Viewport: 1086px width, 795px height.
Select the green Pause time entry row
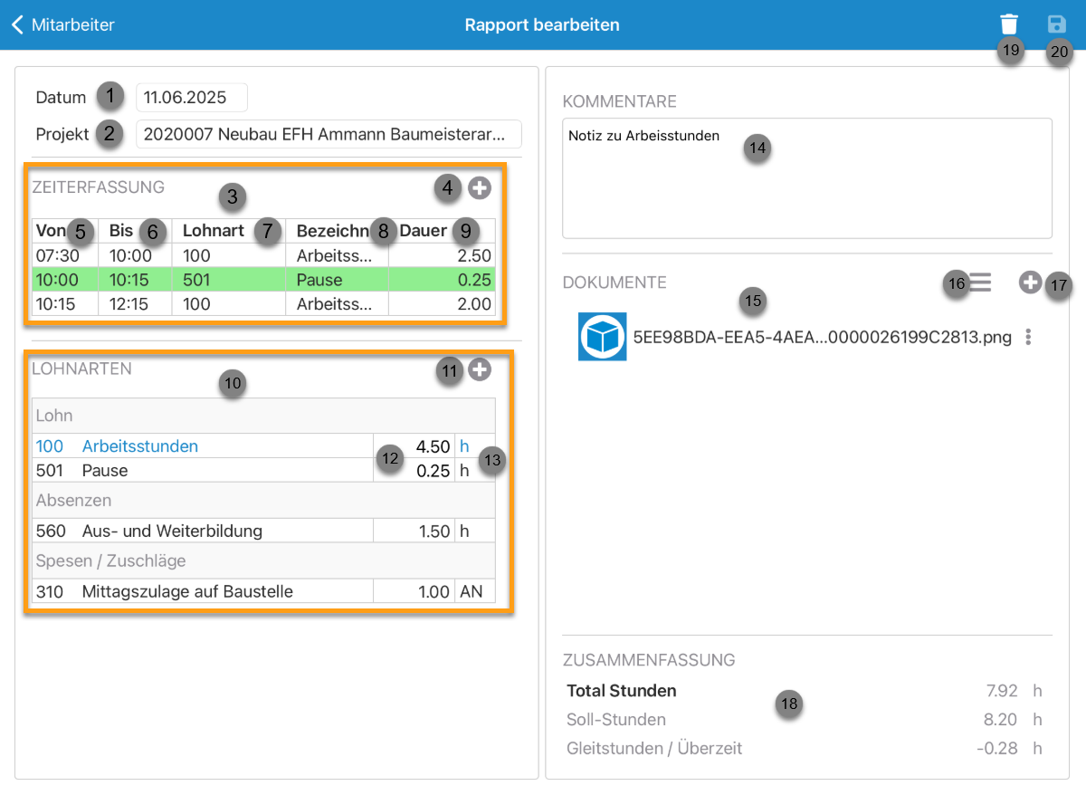[x=262, y=280]
